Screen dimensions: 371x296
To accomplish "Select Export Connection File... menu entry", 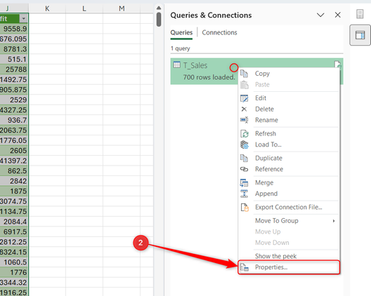I will pyautogui.click(x=289, y=208).
